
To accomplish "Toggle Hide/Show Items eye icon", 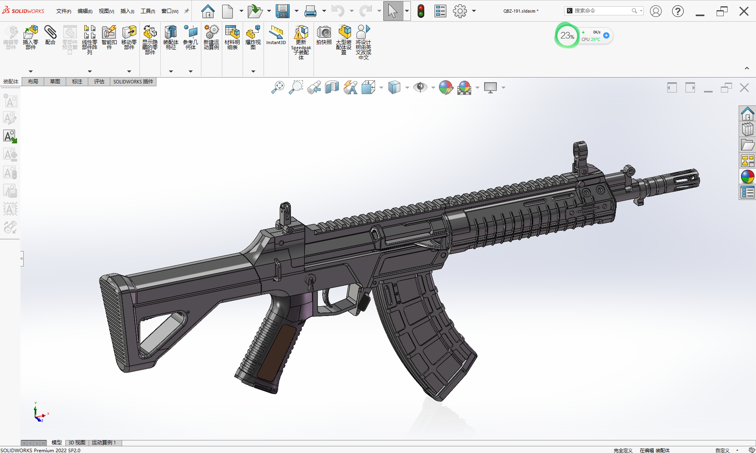I will (420, 87).
